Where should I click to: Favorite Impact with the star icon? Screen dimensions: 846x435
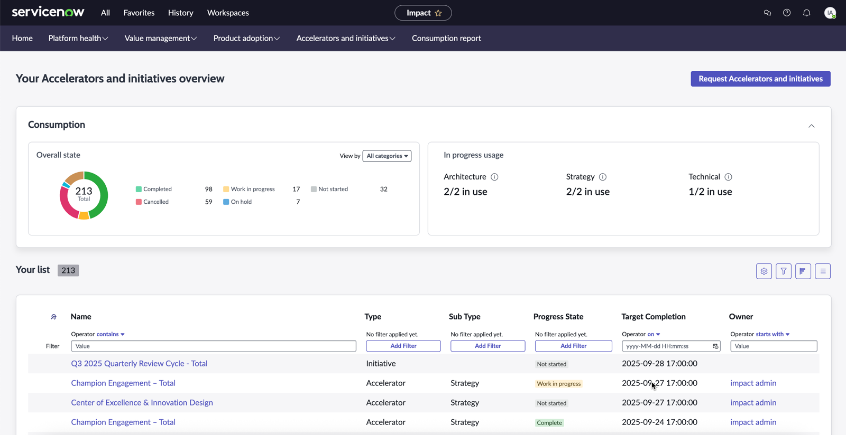(x=438, y=13)
